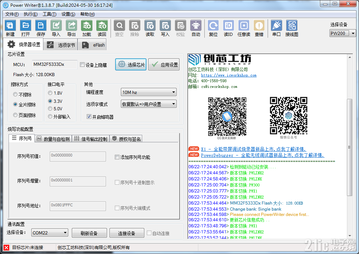Select 全片擦除 erase option
The height and width of the screenshot is (254, 359).
pyautogui.click(x=15, y=104)
